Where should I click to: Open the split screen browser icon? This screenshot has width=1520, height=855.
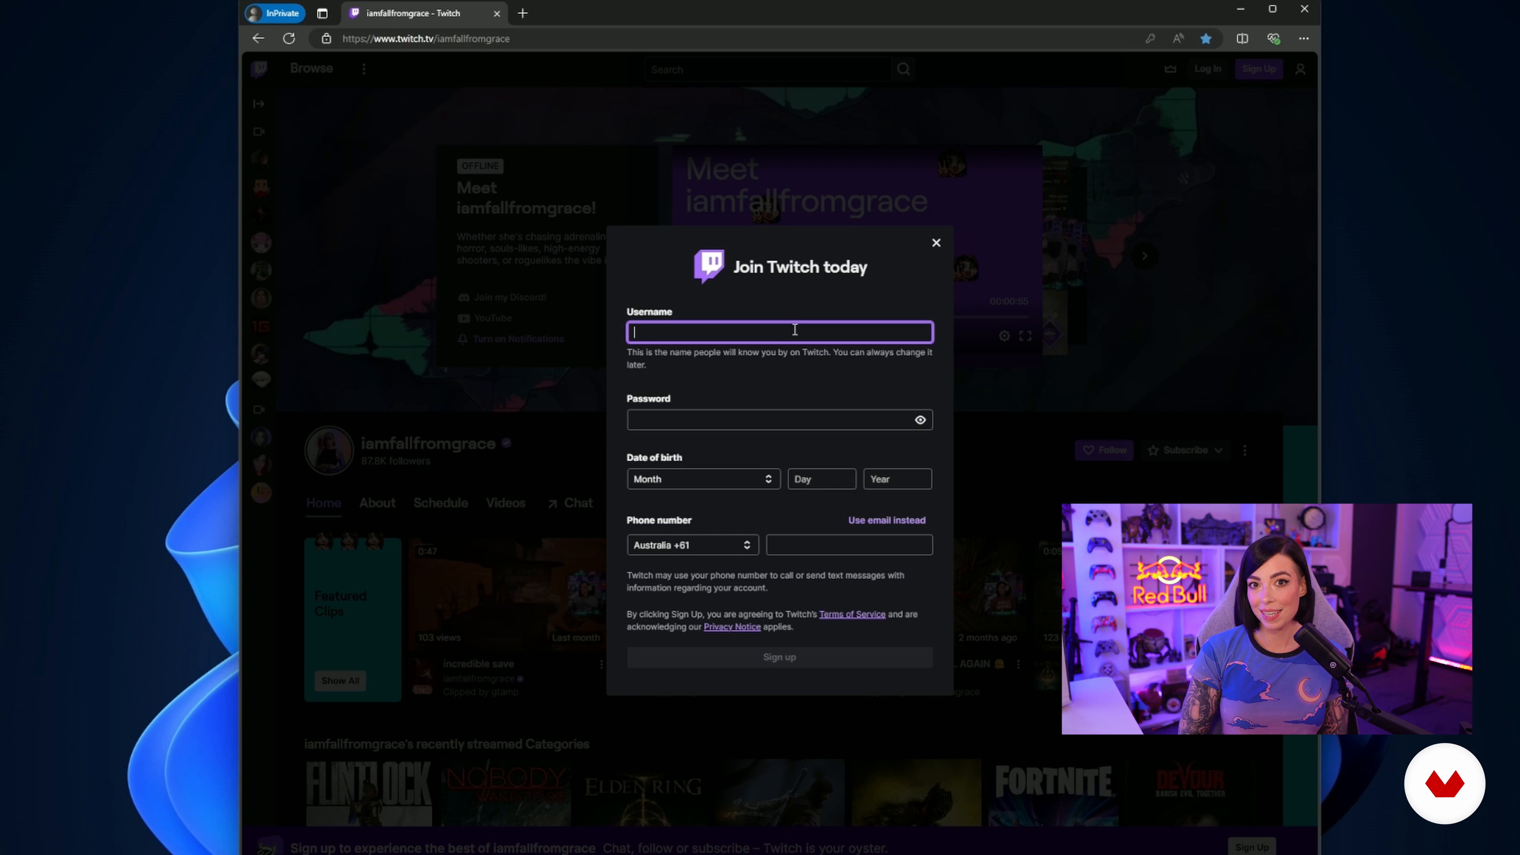(1242, 38)
